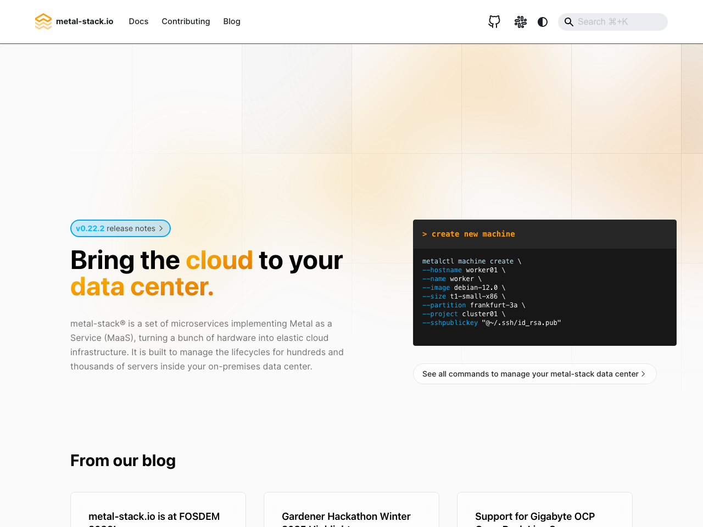703x527 pixels.
Task: Click the v0.22.2 version number
Action: point(90,228)
